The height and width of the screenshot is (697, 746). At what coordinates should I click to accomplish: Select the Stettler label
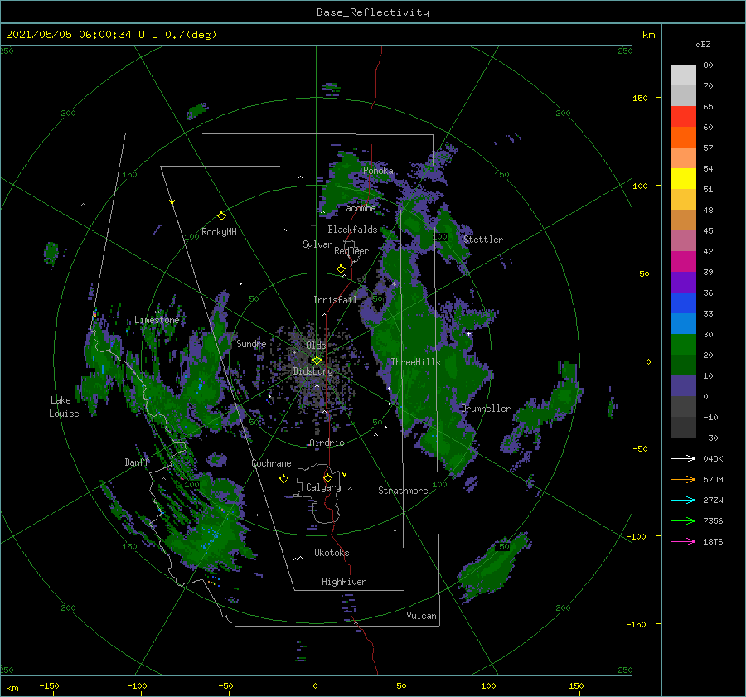(x=483, y=240)
